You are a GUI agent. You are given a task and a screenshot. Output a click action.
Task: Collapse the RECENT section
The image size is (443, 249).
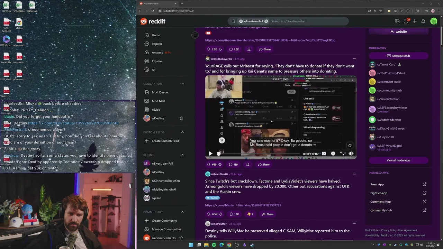pos(182,155)
